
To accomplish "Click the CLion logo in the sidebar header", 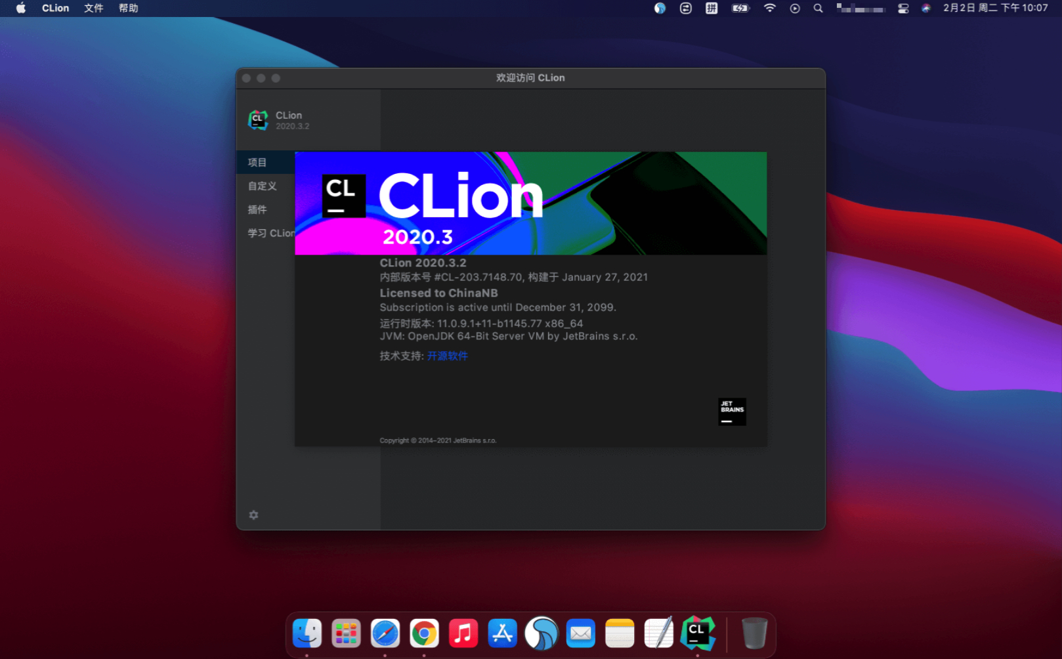I will pyautogui.click(x=258, y=120).
